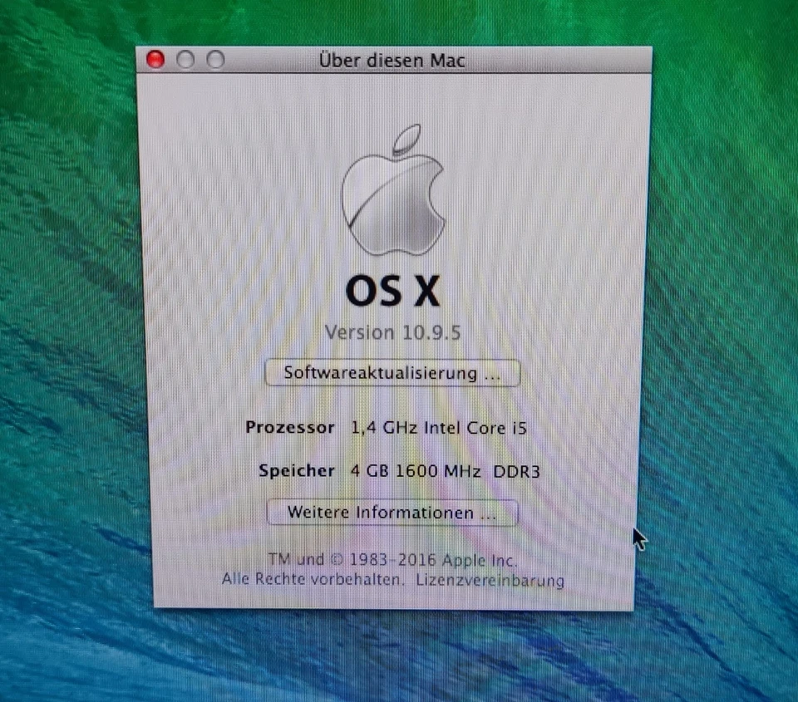Click the 1983-2016 Apple Inc copyright line

(392, 559)
